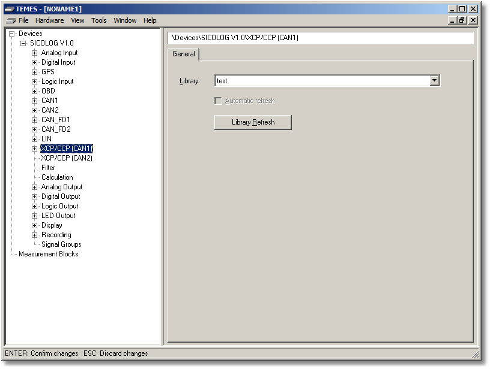Viewport: 490px width, 369px height.
Task: Expand the Logic Output node
Action: point(35,206)
